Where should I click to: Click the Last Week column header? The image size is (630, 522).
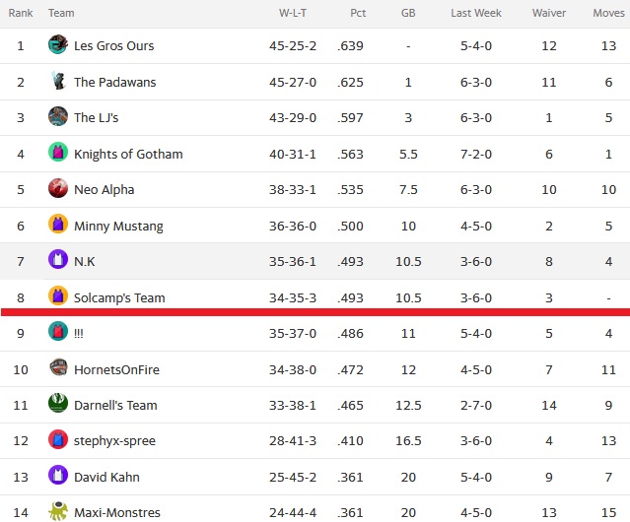[x=476, y=13]
